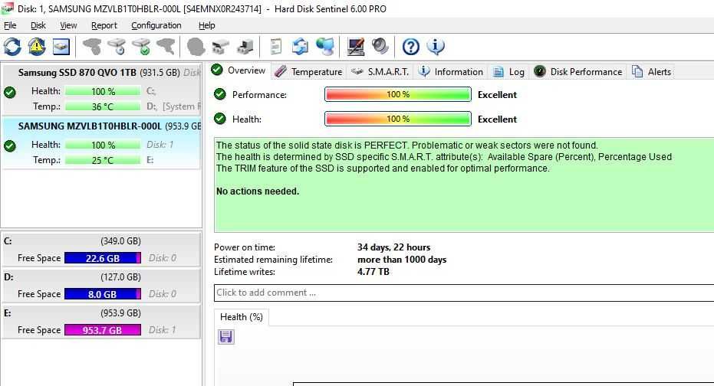Select Samsung SSD 870 QVO 1TB disk entry
This screenshot has height=386, width=714.
tap(101, 90)
